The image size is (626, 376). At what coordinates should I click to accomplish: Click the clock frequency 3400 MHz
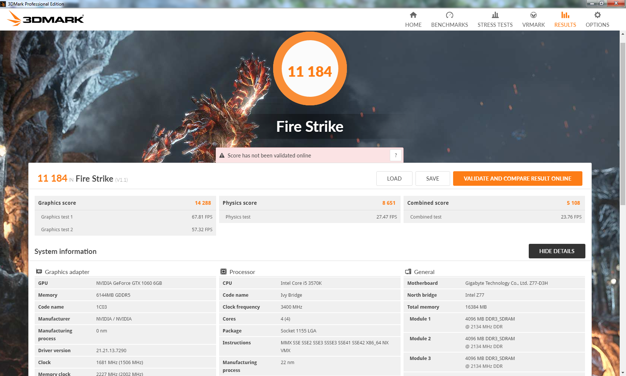coord(291,307)
